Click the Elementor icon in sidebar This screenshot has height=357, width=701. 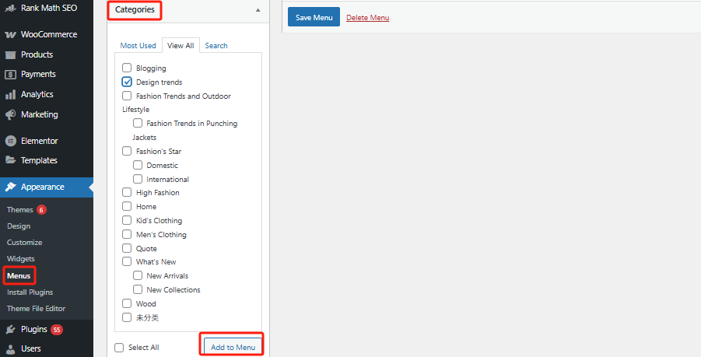coord(11,141)
